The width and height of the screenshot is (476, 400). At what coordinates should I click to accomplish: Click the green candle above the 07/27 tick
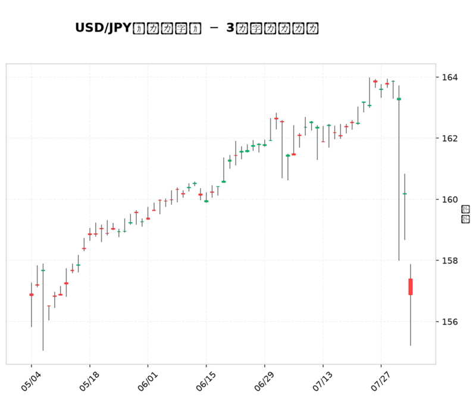coord(381,89)
